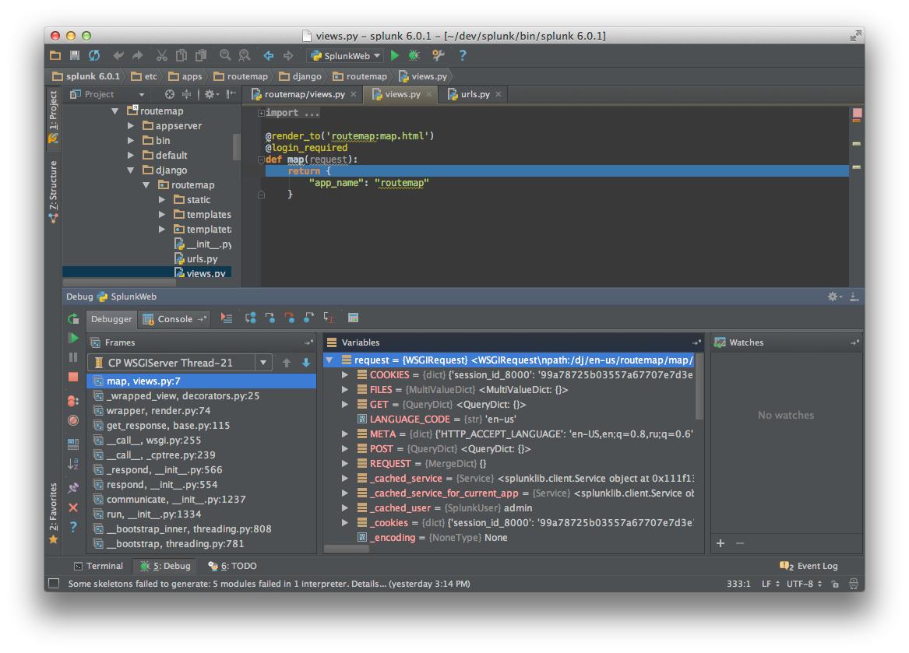Open thread selector CP WSGIServer Thread-21
Viewport: 909px width, 653px height.
(x=180, y=363)
